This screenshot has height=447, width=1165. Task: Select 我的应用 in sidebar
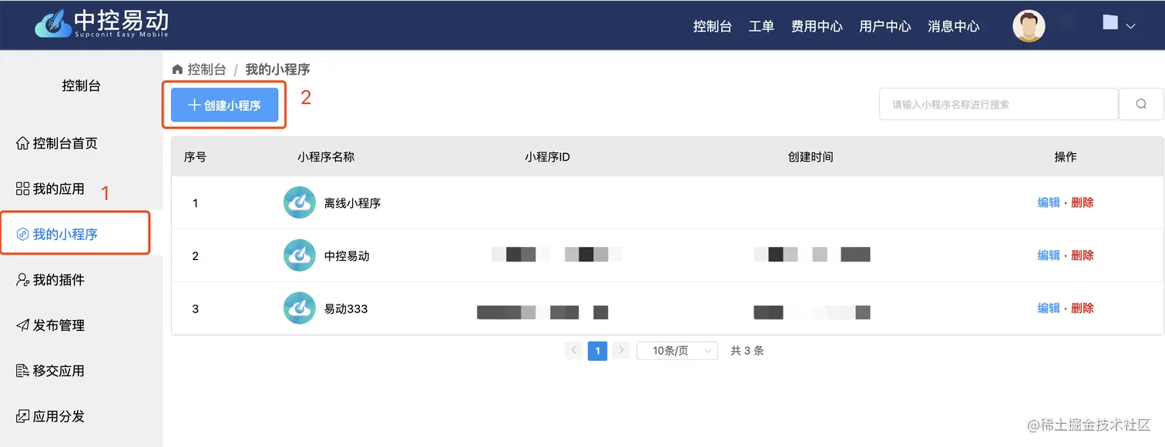coord(50,188)
